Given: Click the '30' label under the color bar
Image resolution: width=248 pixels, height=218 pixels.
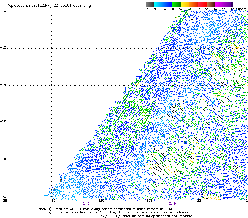Looking at the screenshot, I should tap(198, 9).
